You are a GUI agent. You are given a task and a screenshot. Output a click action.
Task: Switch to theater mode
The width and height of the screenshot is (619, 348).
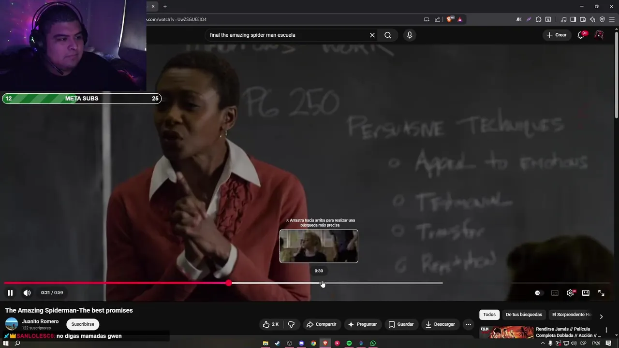click(586, 293)
